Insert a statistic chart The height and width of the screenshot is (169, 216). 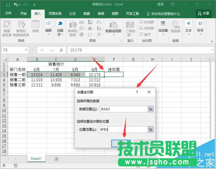[91, 28]
